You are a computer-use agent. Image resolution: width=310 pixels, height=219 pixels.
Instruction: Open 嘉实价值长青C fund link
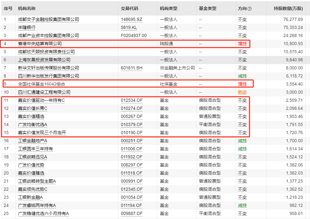coord(33,109)
